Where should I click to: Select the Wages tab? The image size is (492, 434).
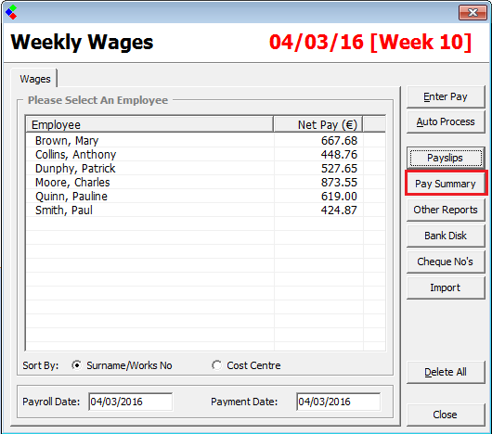point(35,79)
